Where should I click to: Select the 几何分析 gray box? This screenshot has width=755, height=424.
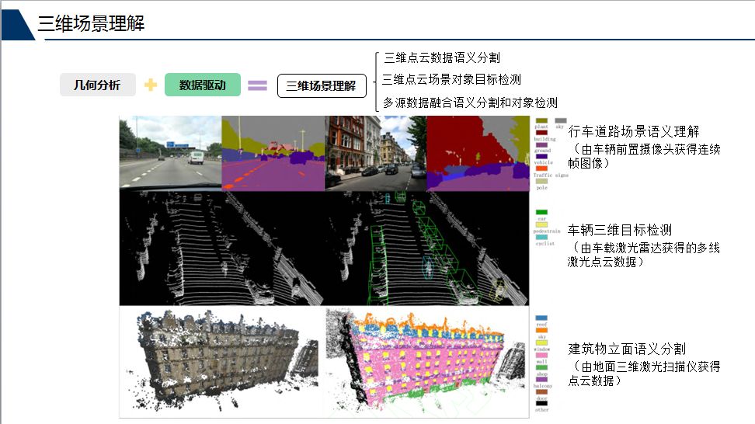pyautogui.click(x=98, y=85)
